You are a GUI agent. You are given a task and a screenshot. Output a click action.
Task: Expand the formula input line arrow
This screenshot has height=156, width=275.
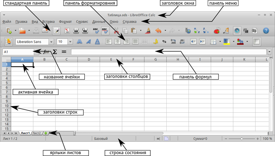(269, 52)
